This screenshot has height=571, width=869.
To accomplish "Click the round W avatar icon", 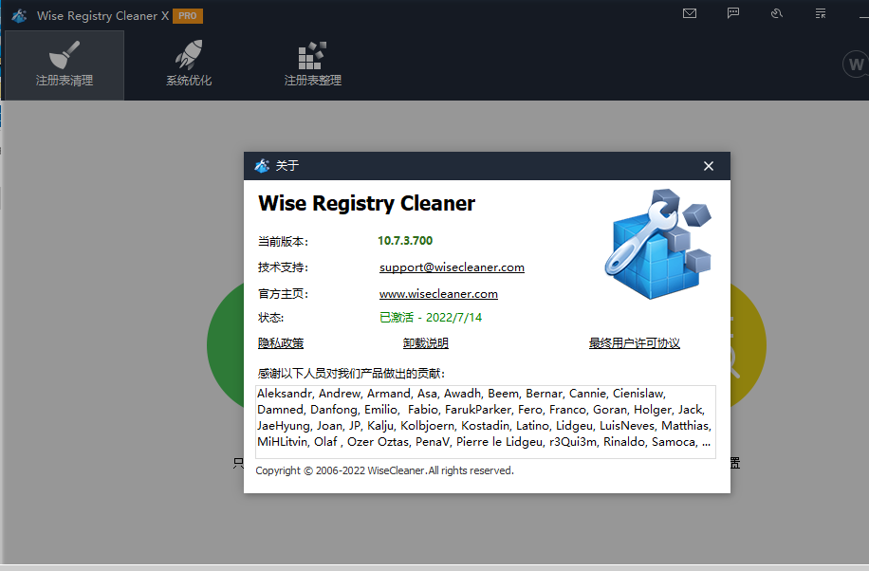I will coord(856,64).
